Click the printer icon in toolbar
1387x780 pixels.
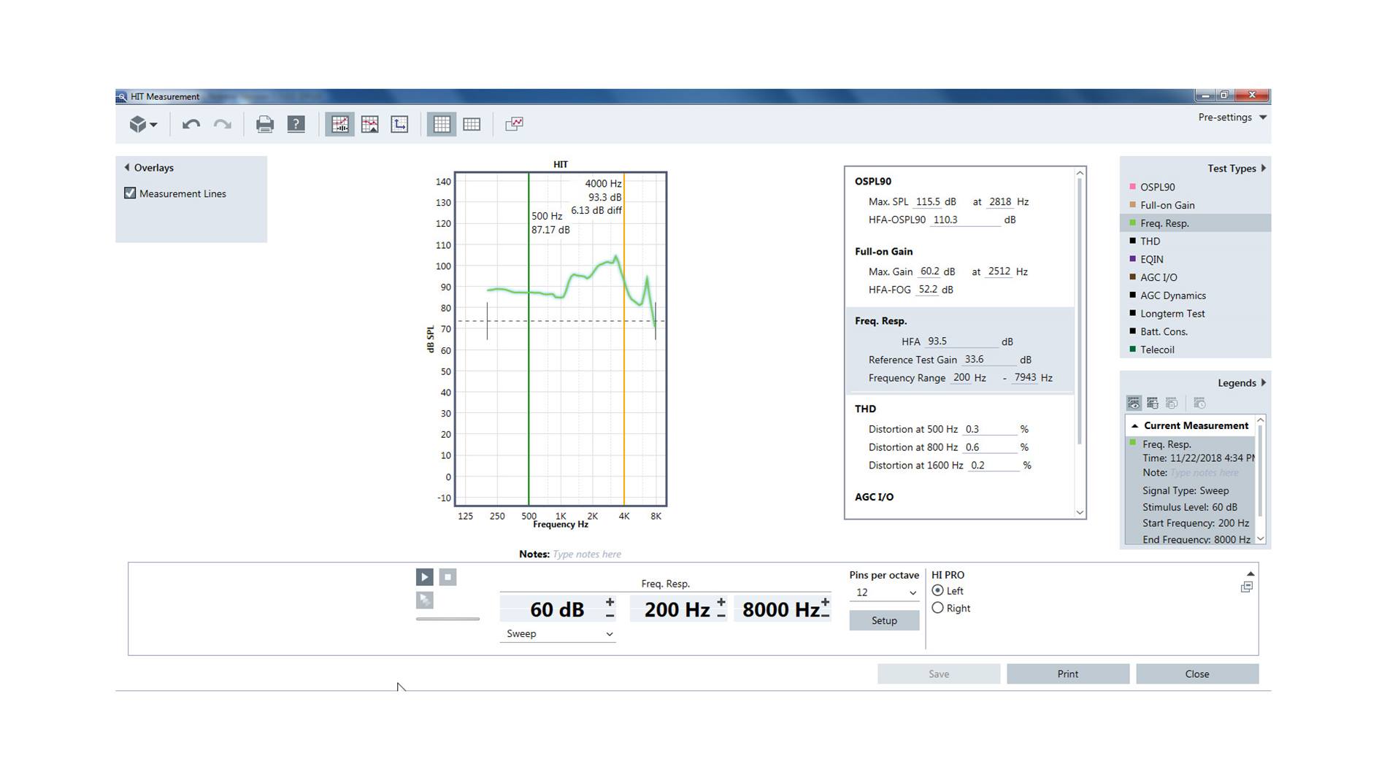point(264,125)
